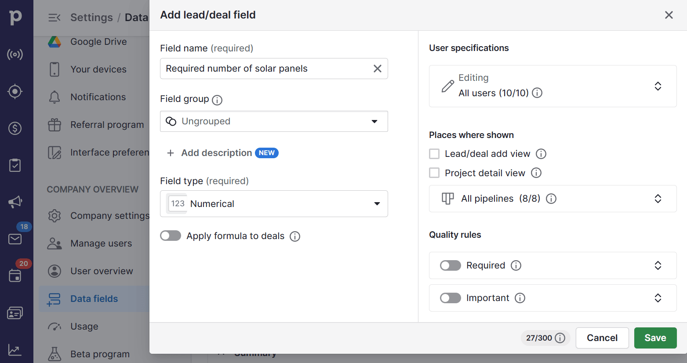This screenshot has width=687, height=363.
Task: Clear the field name with the X icon
Action: [377, 69]
